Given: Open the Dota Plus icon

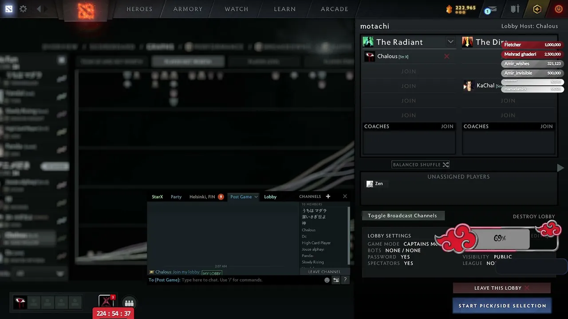Looking at the screenshot, I should pyautogui.click(x=537, y=9).
